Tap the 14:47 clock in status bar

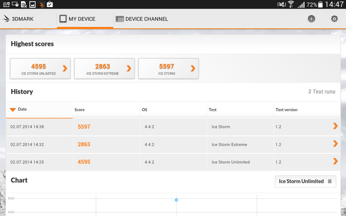(x=334, y=4)
